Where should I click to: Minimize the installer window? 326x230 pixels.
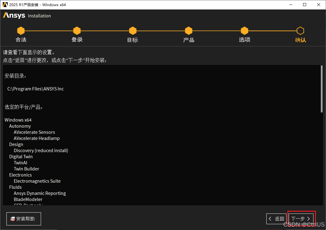tap(291, 5)
